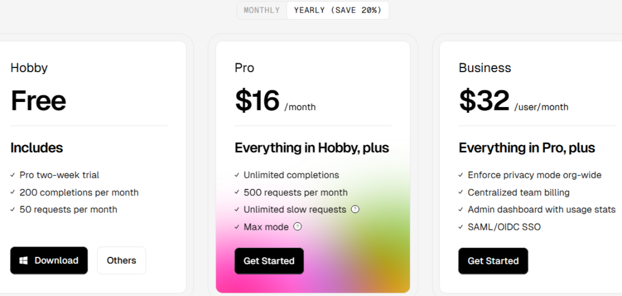Click the Windows logo on Download button

point(24,261)
